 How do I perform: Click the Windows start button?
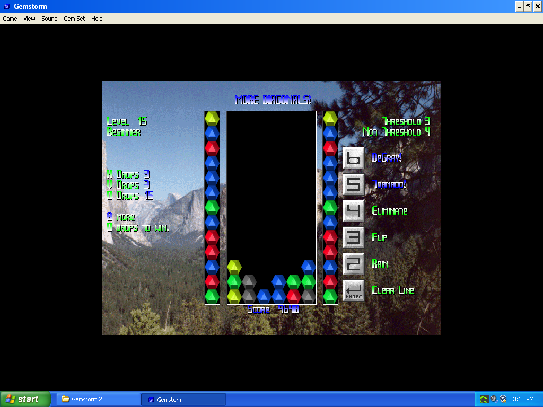25,399
